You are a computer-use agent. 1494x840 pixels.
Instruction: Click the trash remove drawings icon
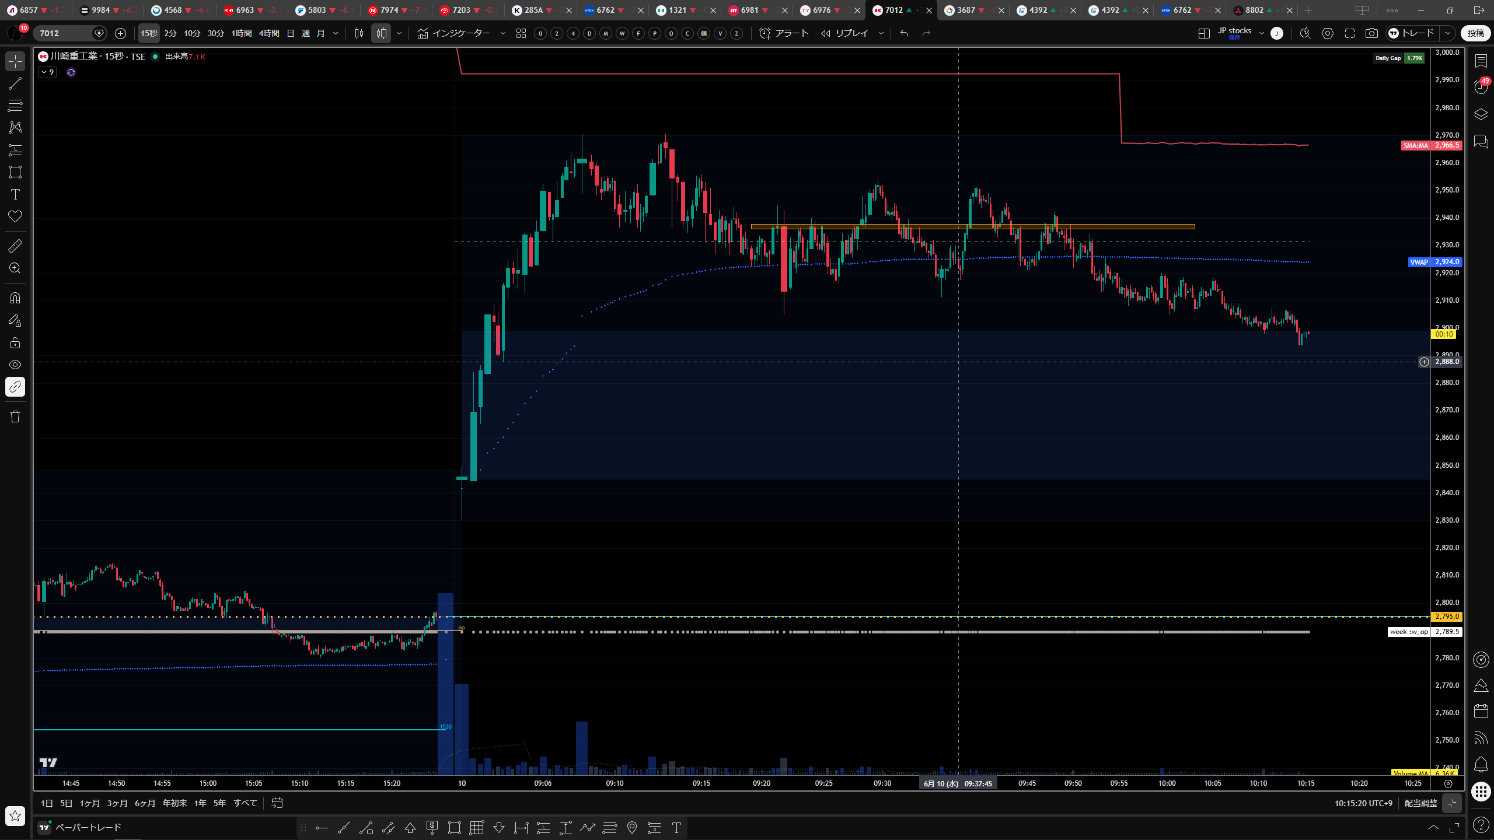15,416
